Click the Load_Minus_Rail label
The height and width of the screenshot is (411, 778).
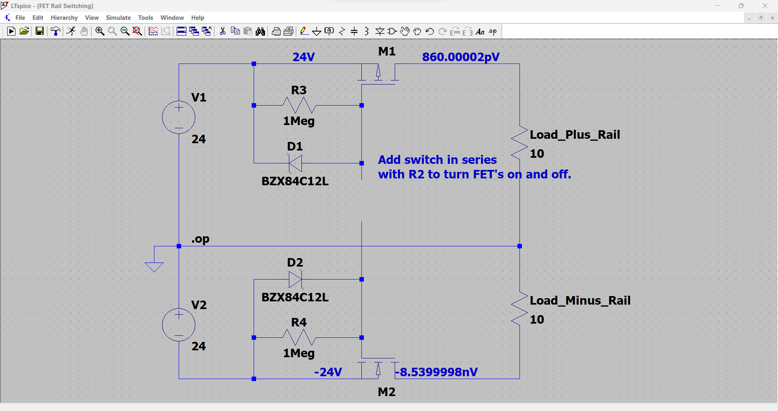pos(580,301)
